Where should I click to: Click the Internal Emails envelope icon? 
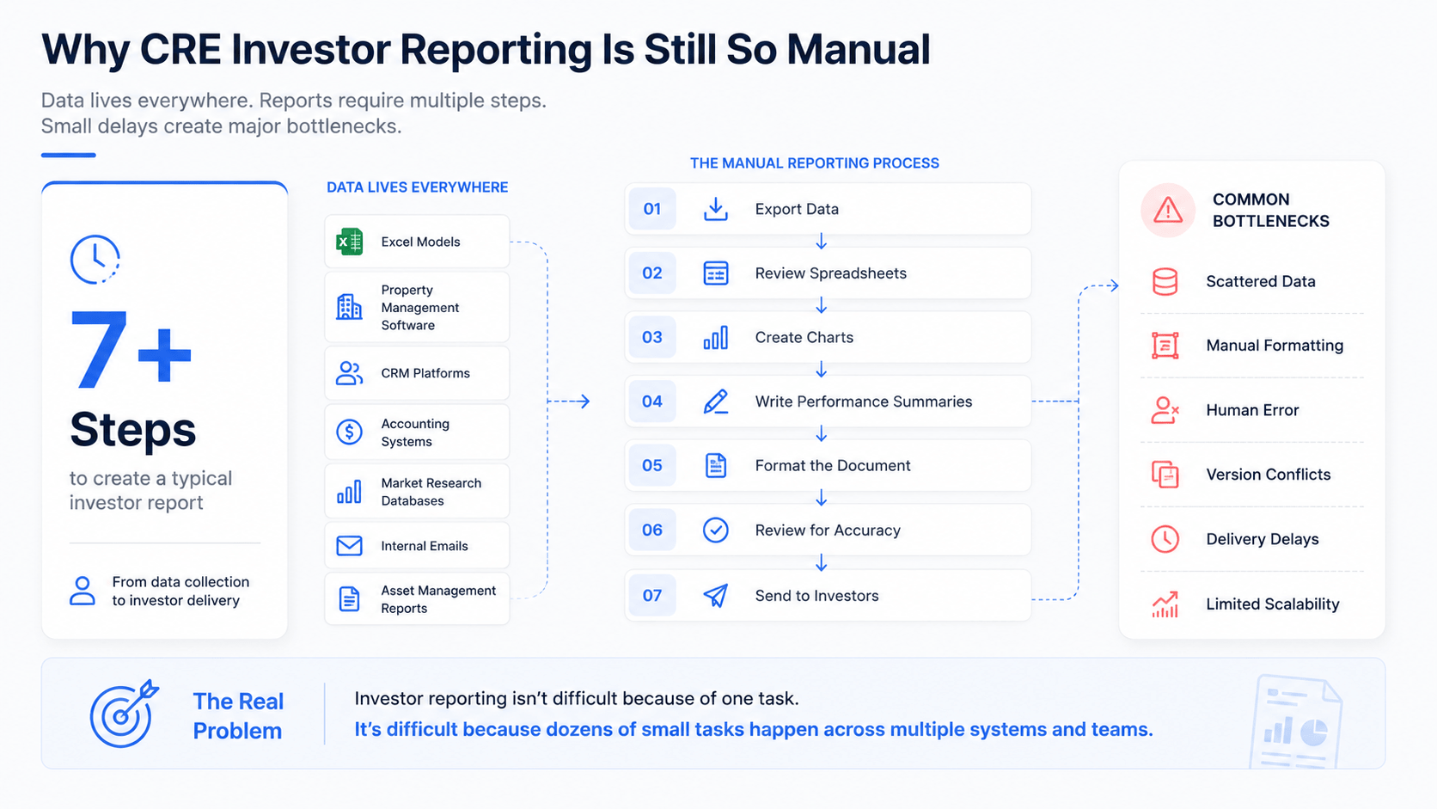coord(349,546)
